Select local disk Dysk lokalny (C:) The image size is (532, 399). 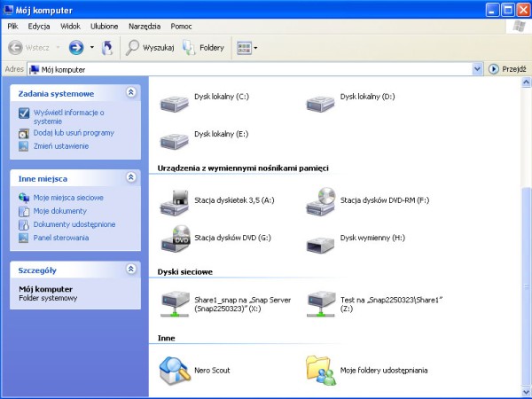pos(174,102)
